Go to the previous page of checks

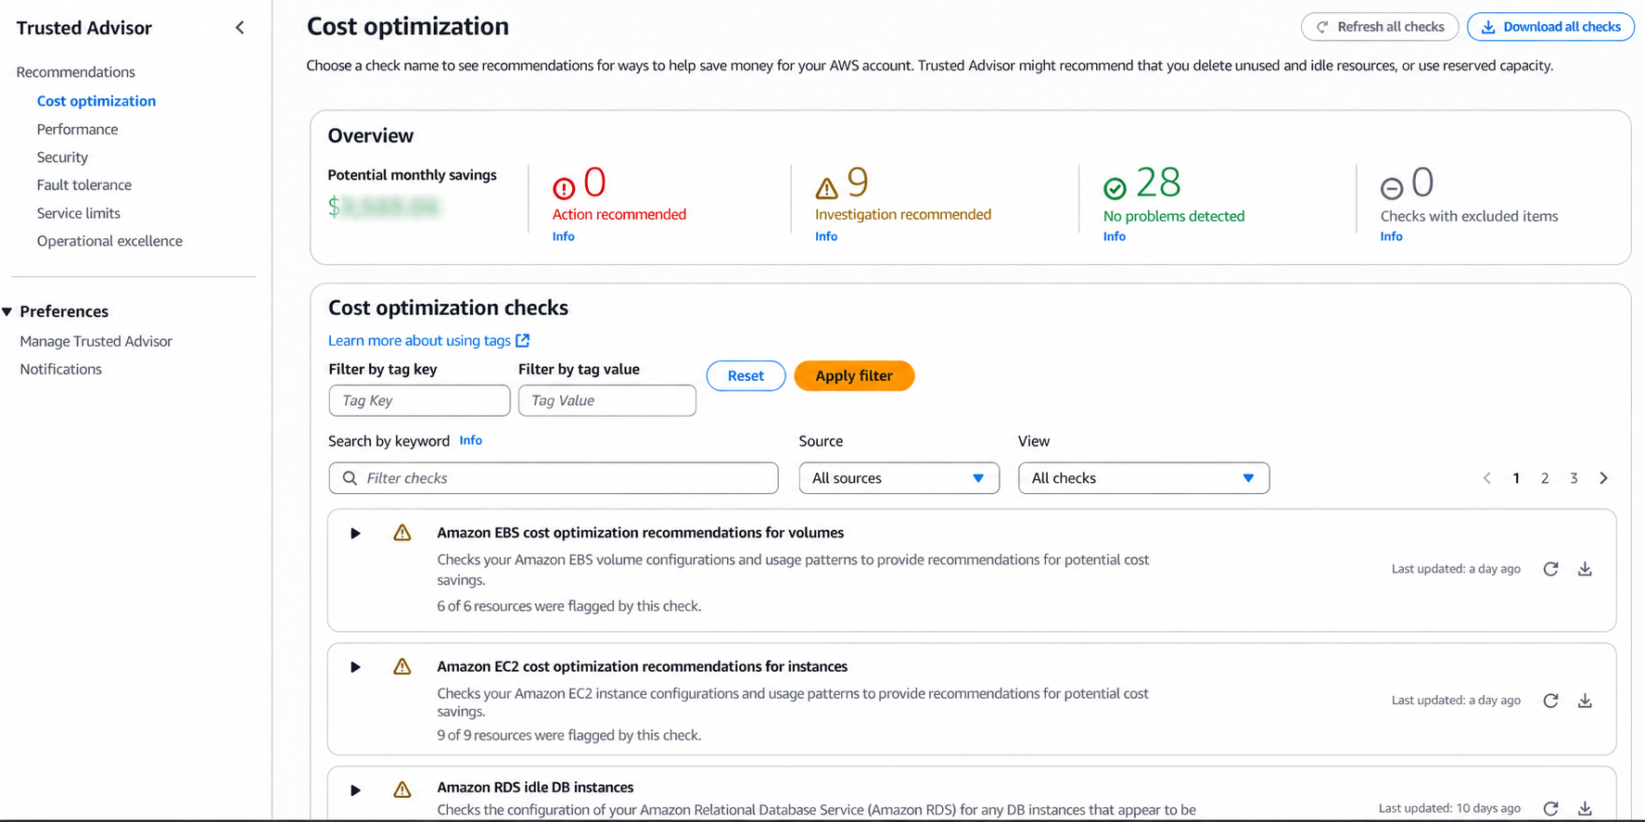click(1487, 478)
